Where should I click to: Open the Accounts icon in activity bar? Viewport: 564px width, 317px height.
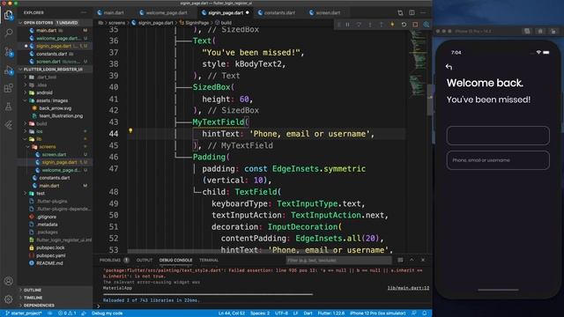[8, 281]
